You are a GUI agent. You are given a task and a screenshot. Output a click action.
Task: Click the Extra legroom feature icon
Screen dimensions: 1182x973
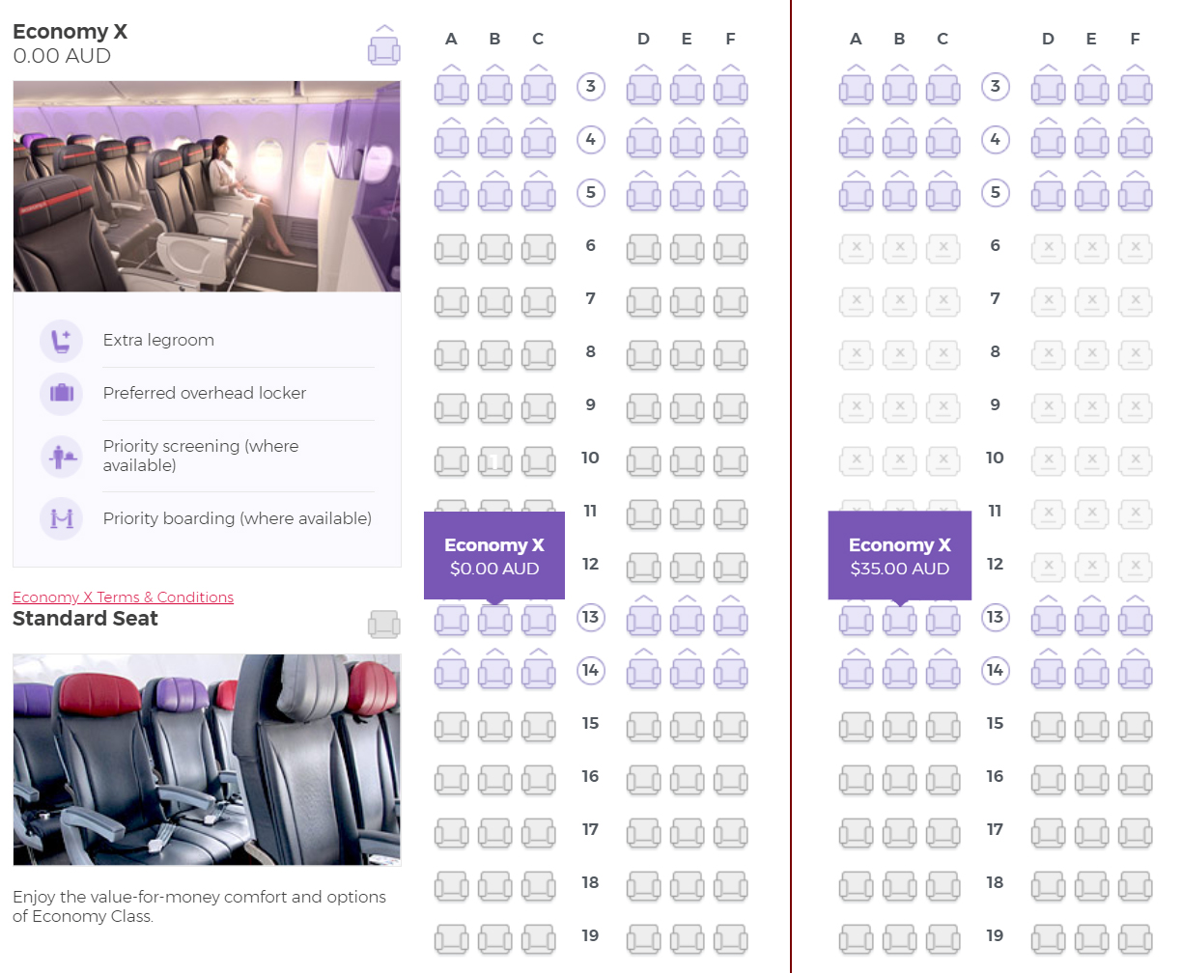click(x=62, y=340)
